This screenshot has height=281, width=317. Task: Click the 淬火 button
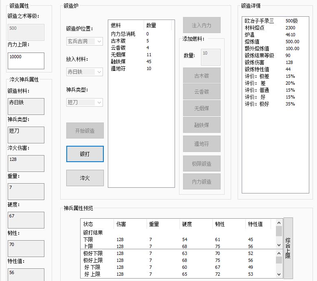tap(85, 178)
